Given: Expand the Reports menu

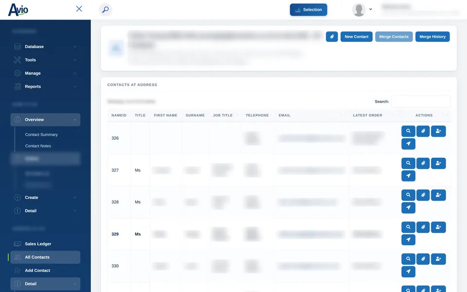Looking at the screenshot, I should (x=45, y=87).
